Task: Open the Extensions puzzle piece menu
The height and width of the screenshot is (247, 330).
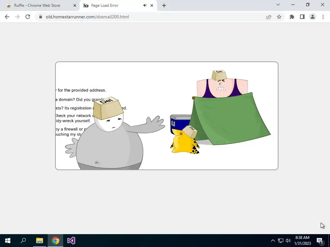Action: (292, 17)
